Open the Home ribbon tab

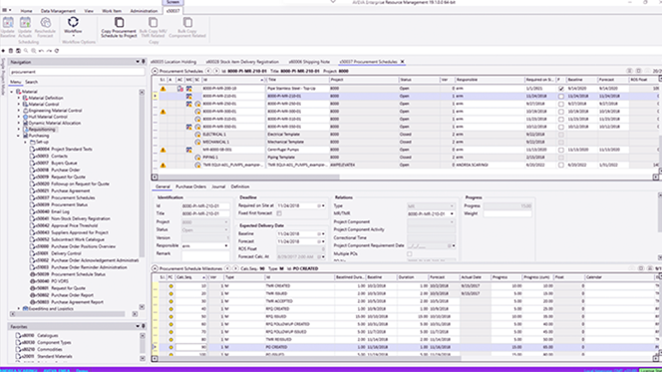(26, 11)
